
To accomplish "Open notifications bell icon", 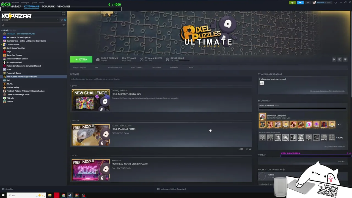I will pyautogui.click(x=308, y=2).
